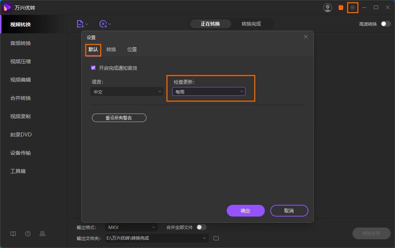Close the 设置 dialog with X

coord(306,37)
